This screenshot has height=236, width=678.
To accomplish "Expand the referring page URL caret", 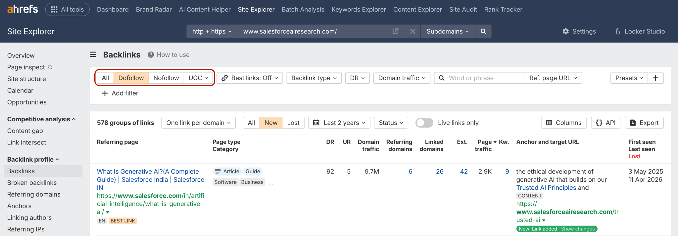I will (x=108, y=212).
